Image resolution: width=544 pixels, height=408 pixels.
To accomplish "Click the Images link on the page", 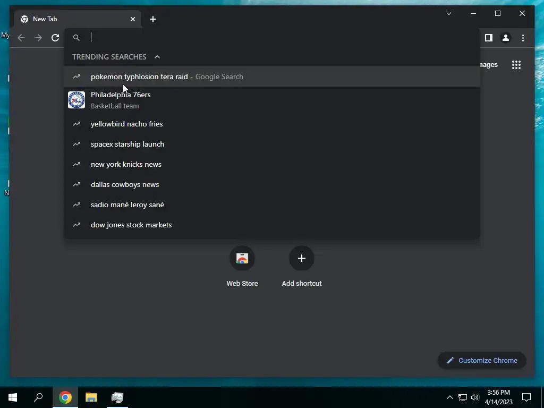I will 489,65.
